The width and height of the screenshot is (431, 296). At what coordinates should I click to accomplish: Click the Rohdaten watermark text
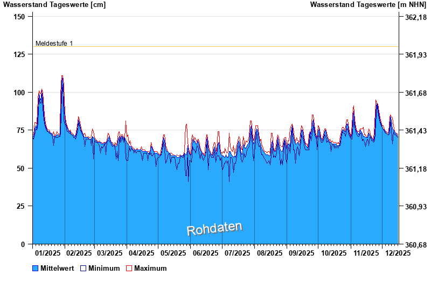tap(214, 228)
